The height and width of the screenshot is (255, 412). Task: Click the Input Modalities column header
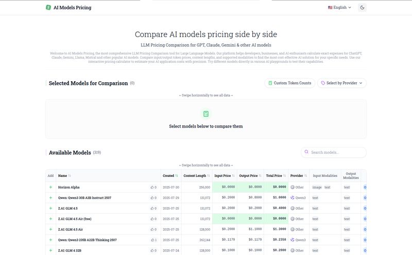pos(325,176)
